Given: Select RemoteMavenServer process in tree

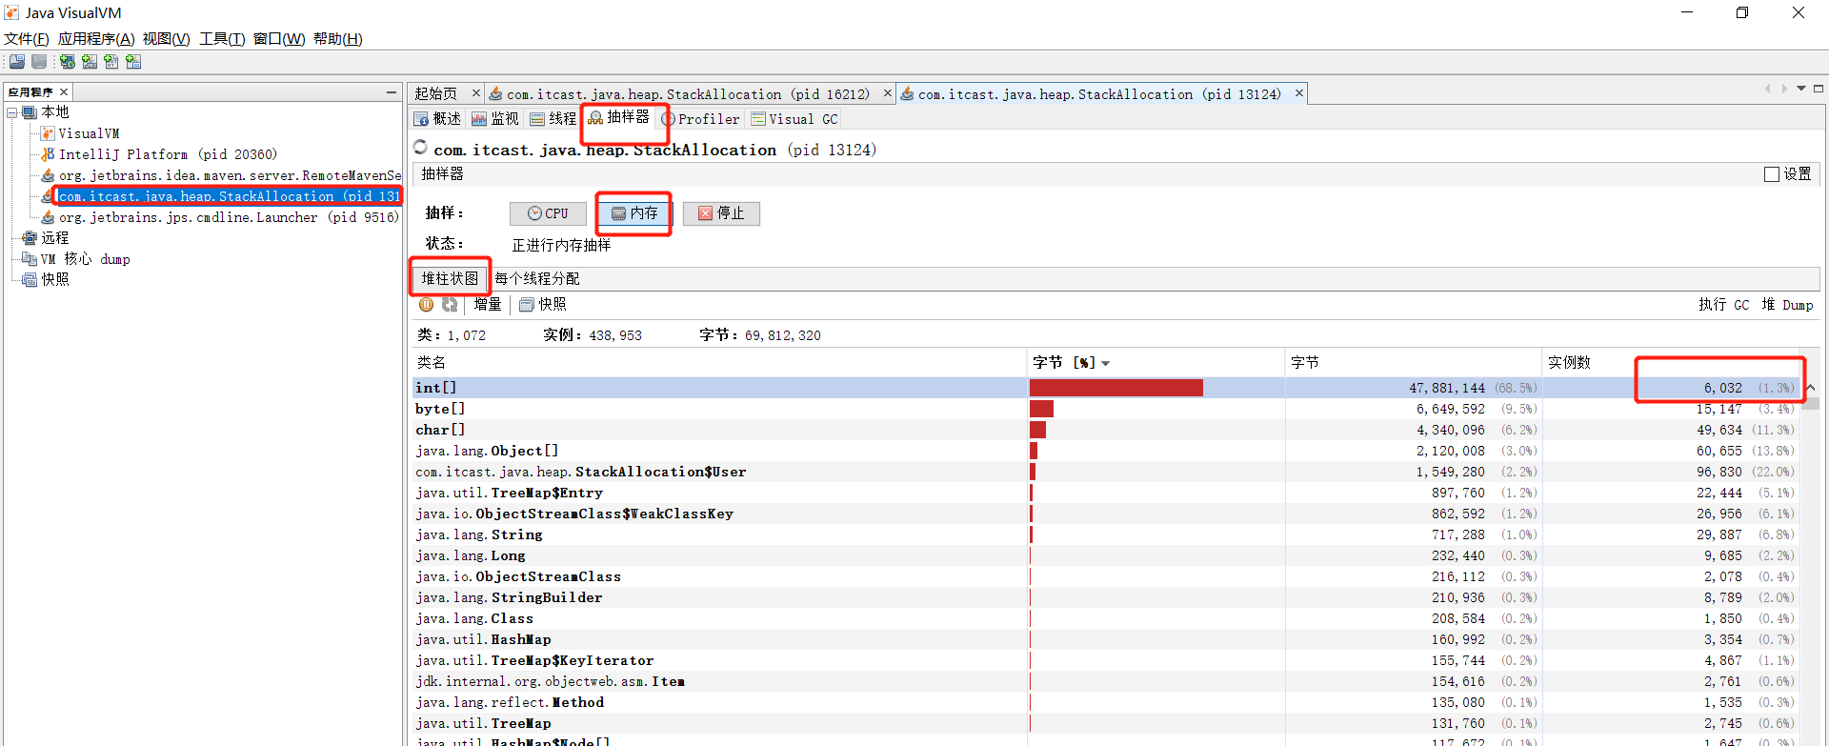Looking at the screenshot, I should click(x=230, y=175).
